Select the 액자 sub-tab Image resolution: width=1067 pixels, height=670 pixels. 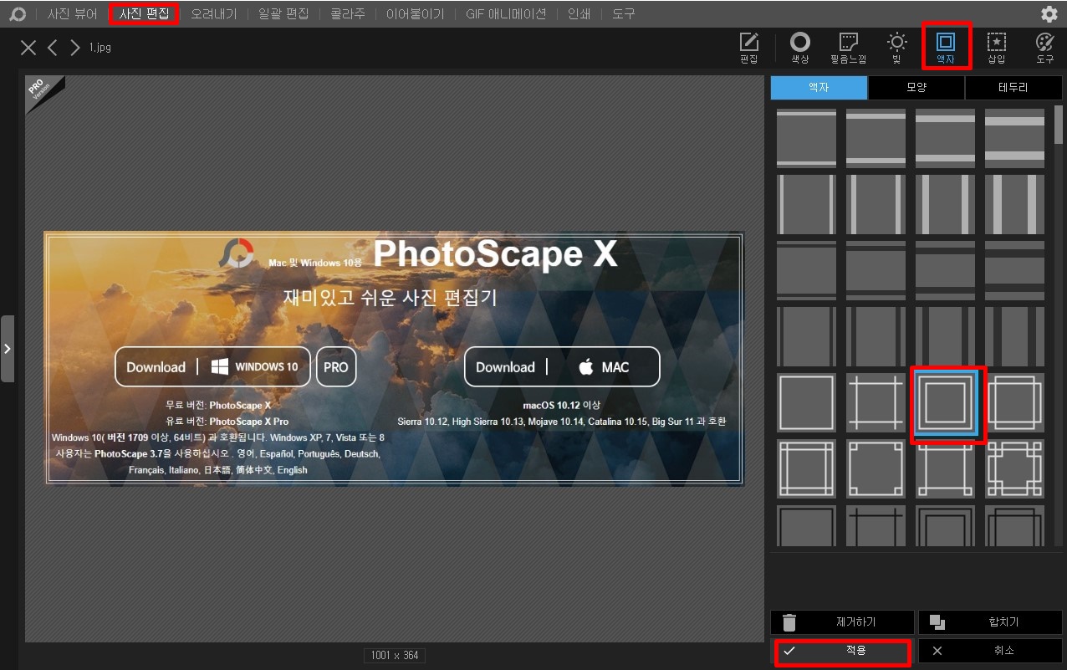click(819, 88)
